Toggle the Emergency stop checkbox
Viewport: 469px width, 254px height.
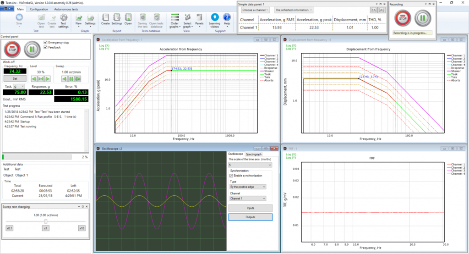pyautogui.click(x=45, y=43)
